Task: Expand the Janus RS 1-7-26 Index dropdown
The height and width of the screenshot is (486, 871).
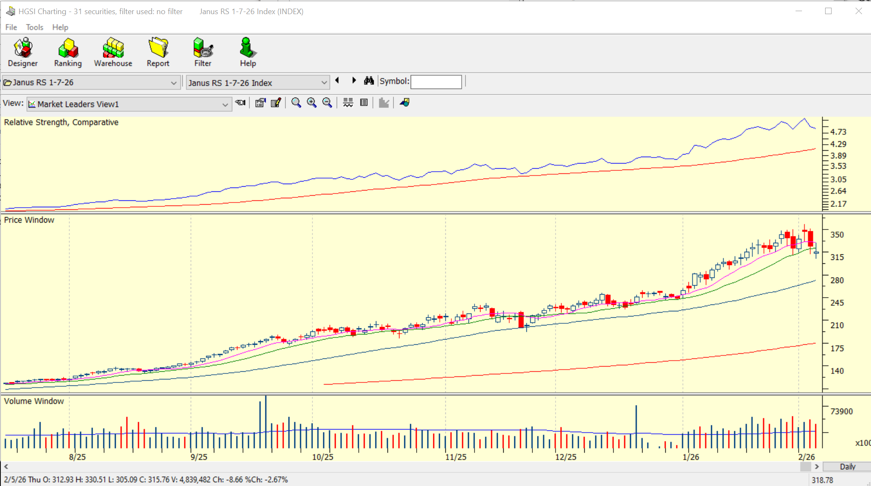Action: click(x=324, y=83)
